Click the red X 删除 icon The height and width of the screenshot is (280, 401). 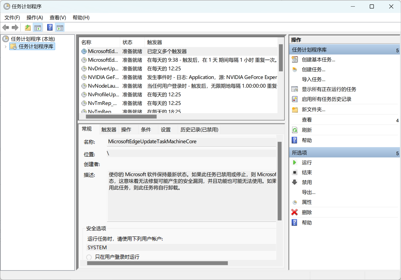(295, 212)
